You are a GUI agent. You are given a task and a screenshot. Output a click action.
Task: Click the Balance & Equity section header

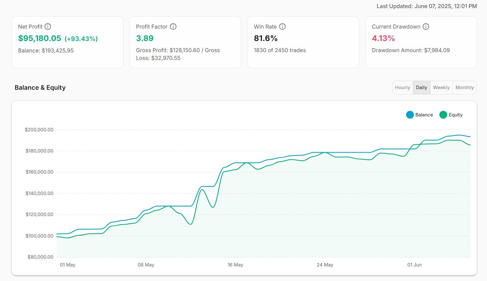tap(40, 88)
